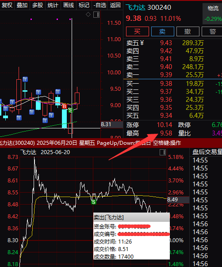
Task: Click the -0.29% sector change value
Action: pyautogui.click(x=213, y=19)
